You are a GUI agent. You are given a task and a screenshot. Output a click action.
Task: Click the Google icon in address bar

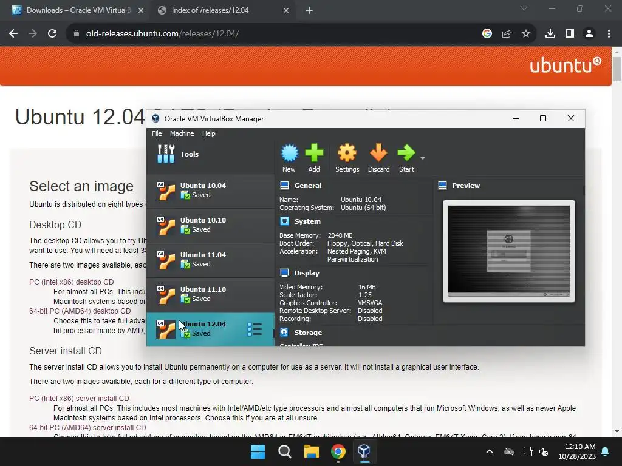point(487,34)
